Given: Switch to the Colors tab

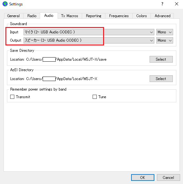Looking at the screenshot, I should [x=142, y=16].
